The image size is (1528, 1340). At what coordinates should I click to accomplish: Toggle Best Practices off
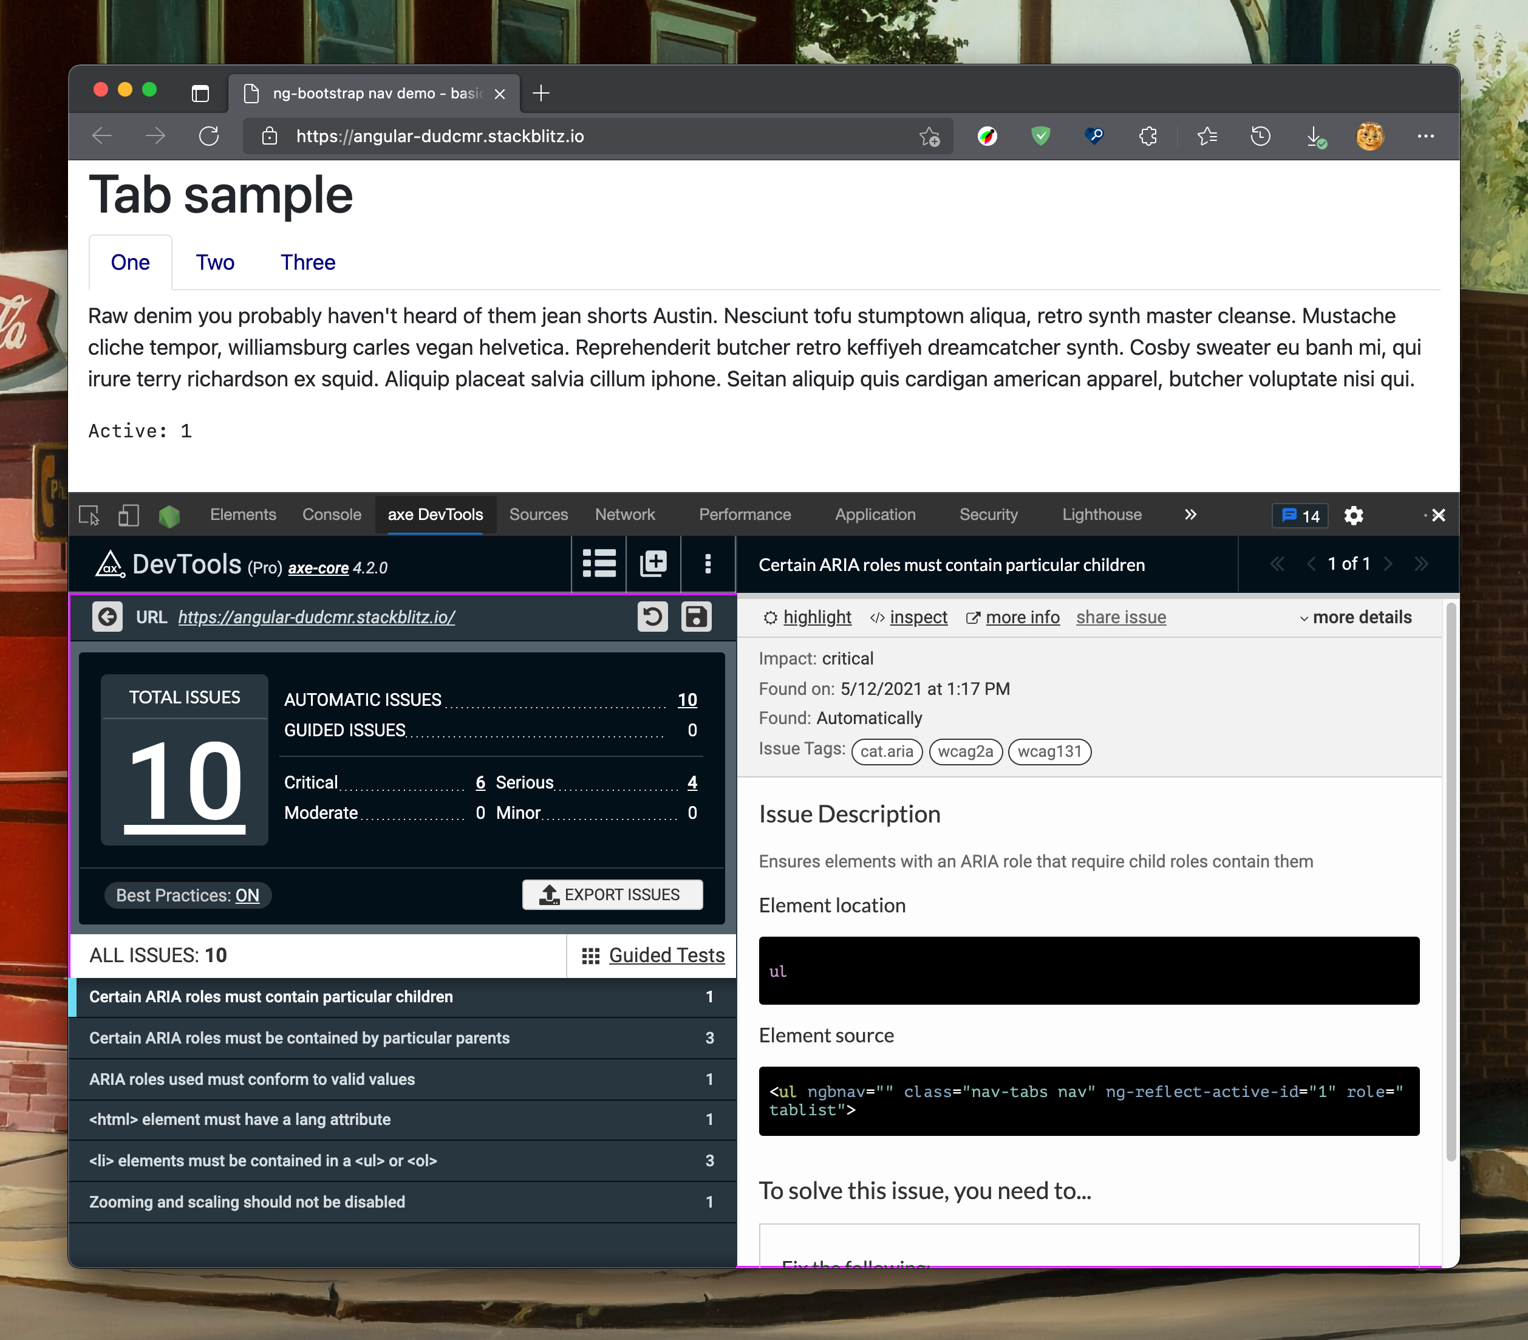click(x=247, y=895)
